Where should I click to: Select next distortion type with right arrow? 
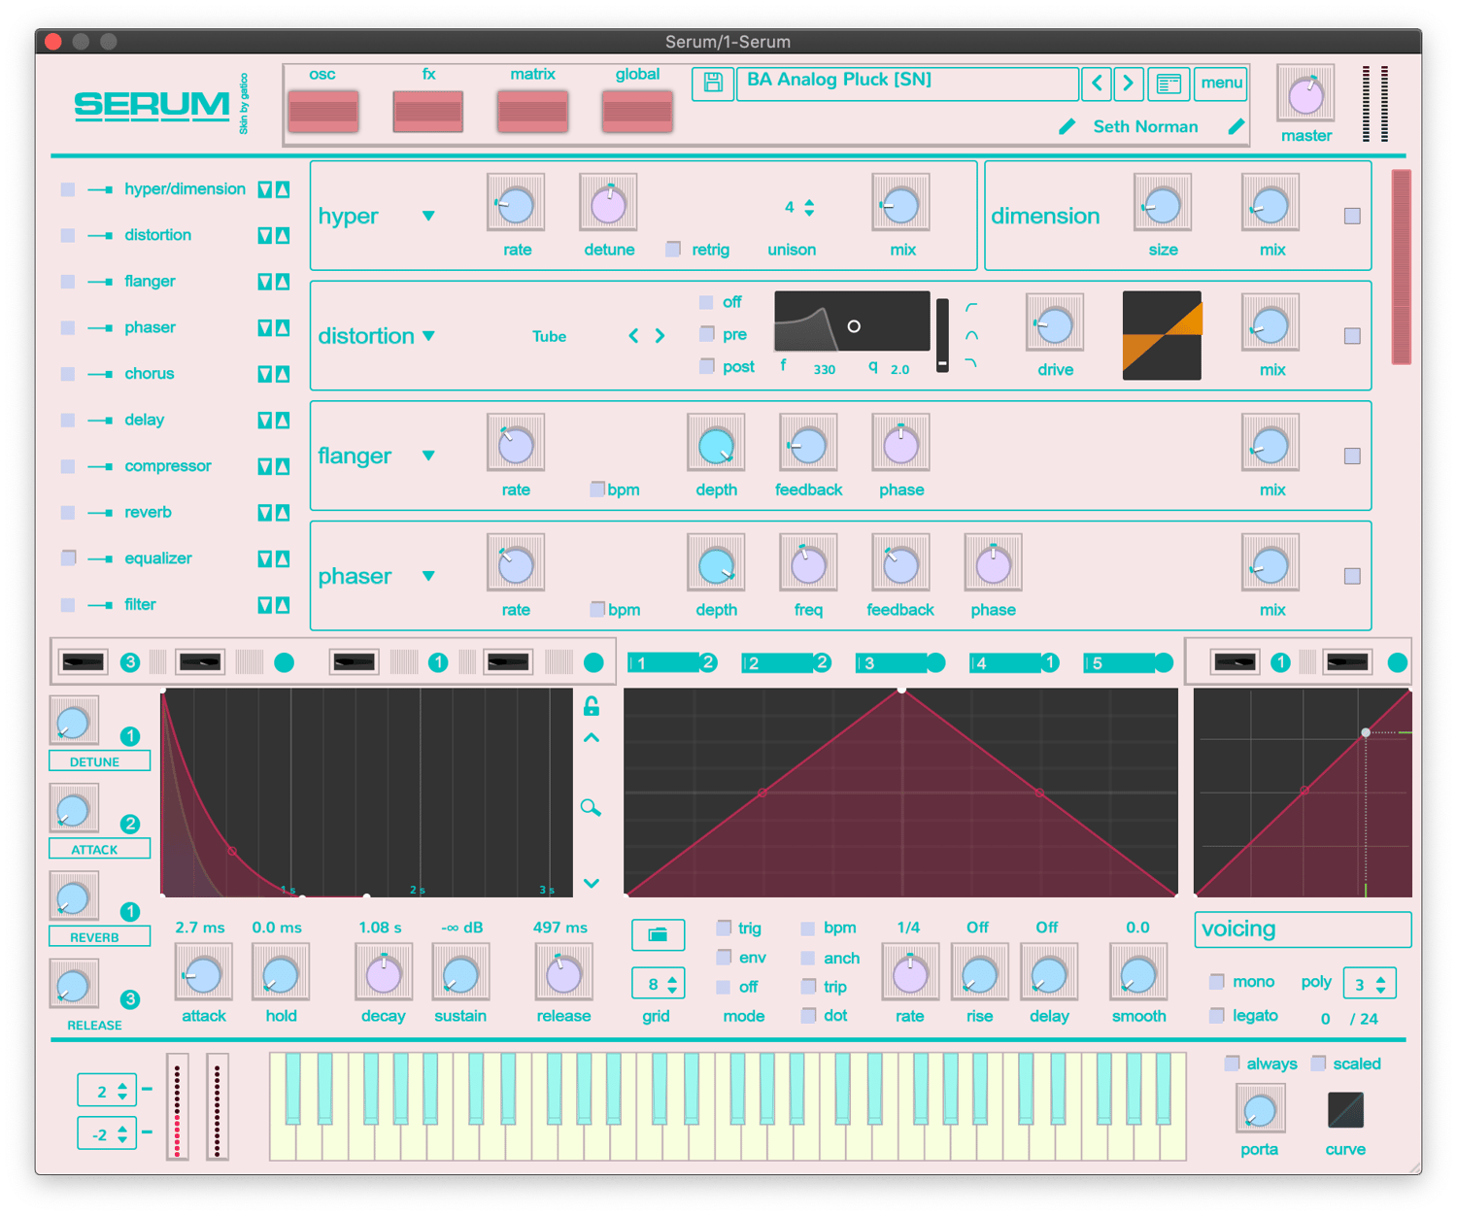pyautogui.click(x=660, y=336)
